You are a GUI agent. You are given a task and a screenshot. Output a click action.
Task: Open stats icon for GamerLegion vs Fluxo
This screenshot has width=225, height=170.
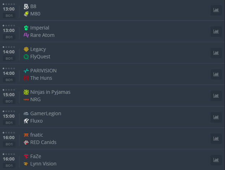(x=216, y=117)
